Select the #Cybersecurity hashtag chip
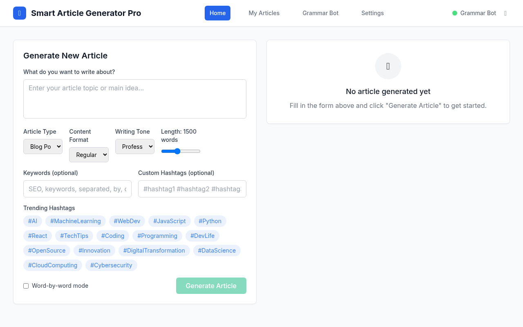The width and height of the screenshot is (523, 327). click(x=111, y=265)
